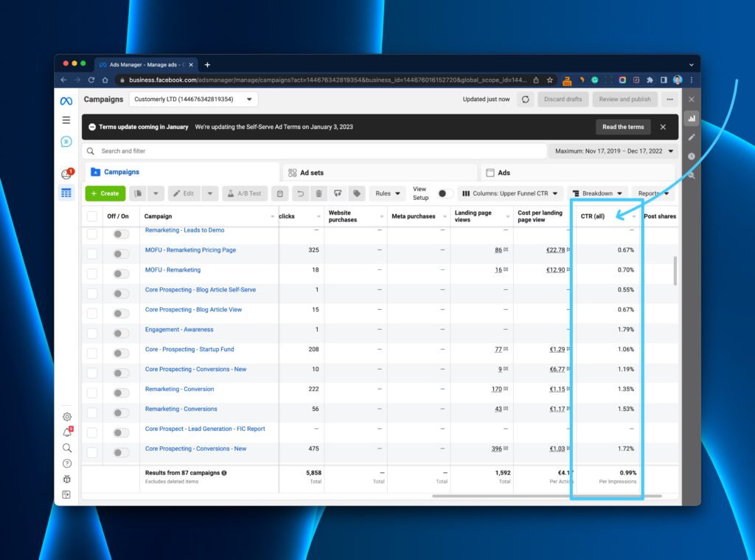Check Remarketing - Conversions row checkbox
Viewport: 755px width, 560px height.
(92, 412)
